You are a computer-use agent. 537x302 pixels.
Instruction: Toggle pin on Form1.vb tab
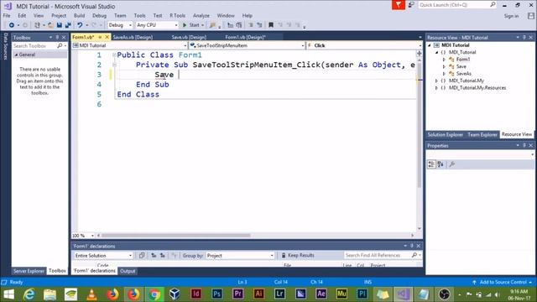[100, 37]
